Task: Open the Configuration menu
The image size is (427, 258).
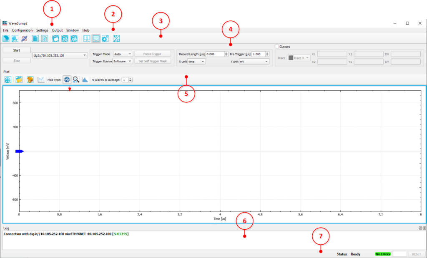Action: 23,30
